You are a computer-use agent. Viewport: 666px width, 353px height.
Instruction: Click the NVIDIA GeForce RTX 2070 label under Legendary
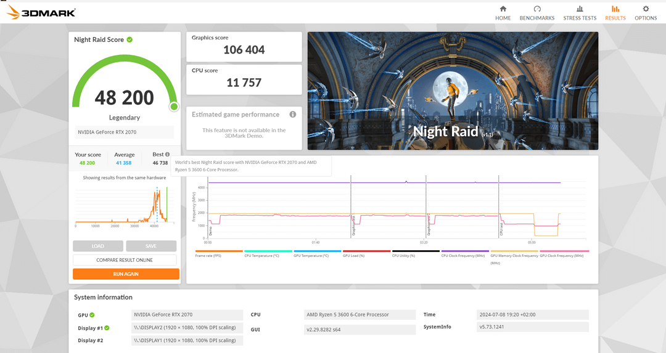pos(125,132)
